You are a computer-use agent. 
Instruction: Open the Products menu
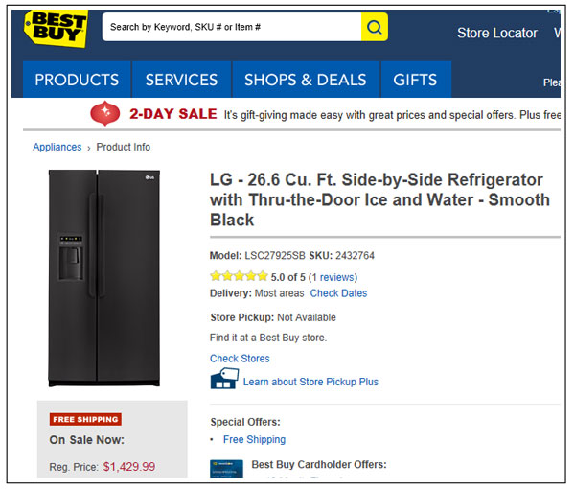[77, 80]
